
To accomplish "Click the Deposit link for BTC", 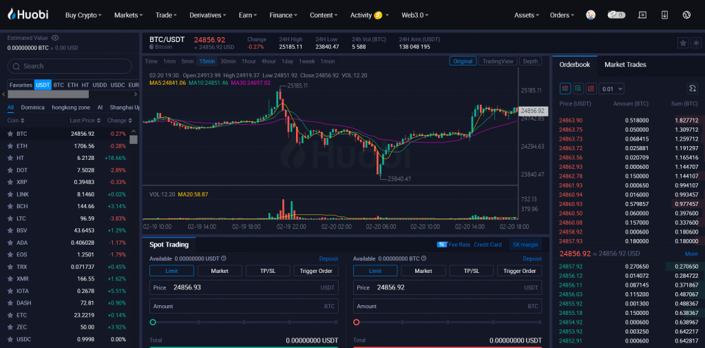I will tap(532, 259).
